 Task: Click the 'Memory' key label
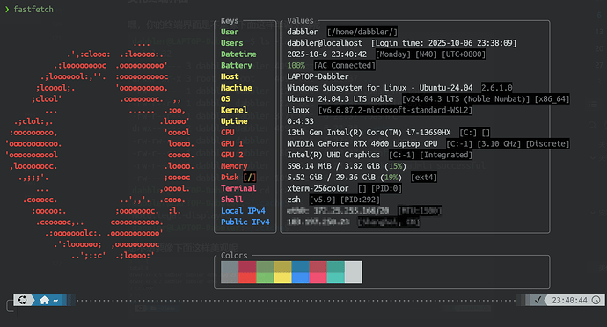click(x=234, y=166)
